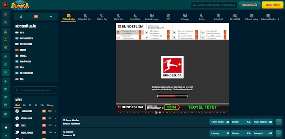Open the Premier Liga league
Screen dimensions: 285x139
(26, 44)
